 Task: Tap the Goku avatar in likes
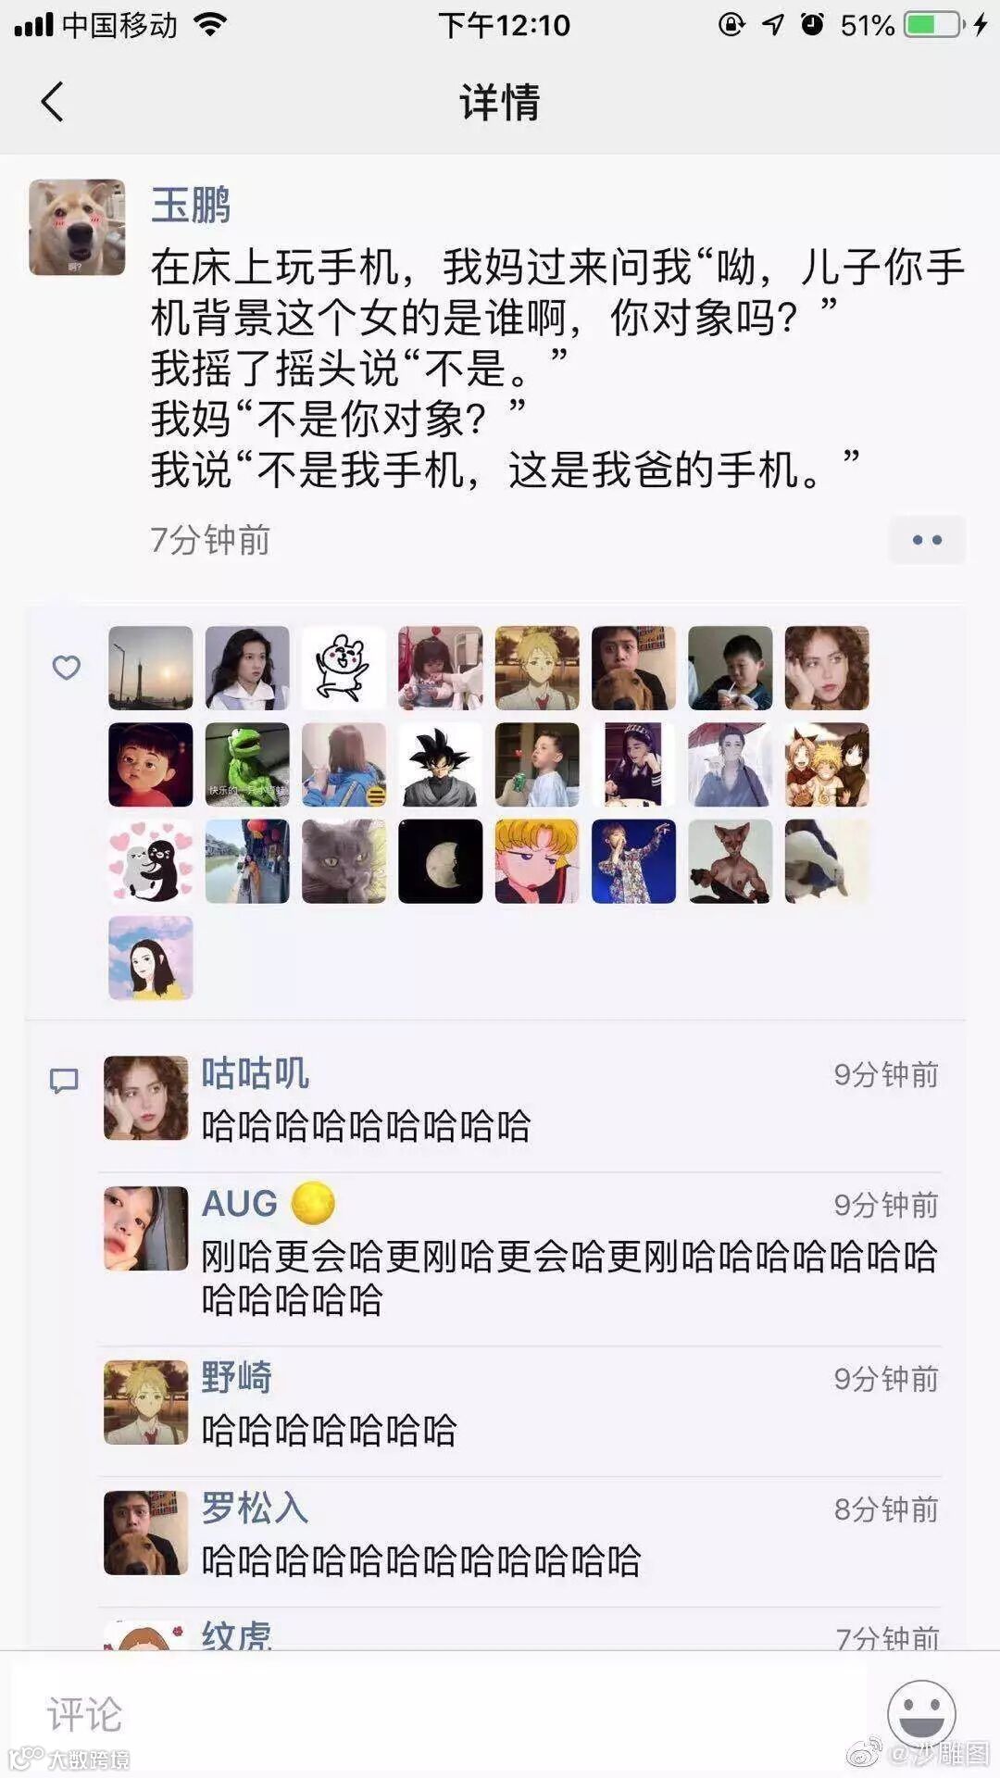click(441, 765)
